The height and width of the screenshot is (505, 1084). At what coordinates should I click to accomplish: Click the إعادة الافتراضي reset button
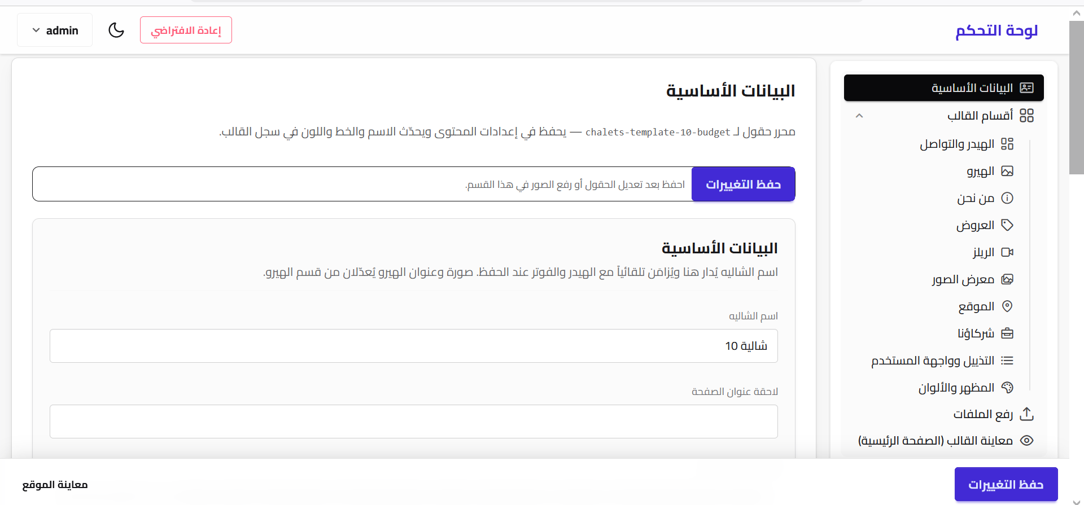coord(186,30)
